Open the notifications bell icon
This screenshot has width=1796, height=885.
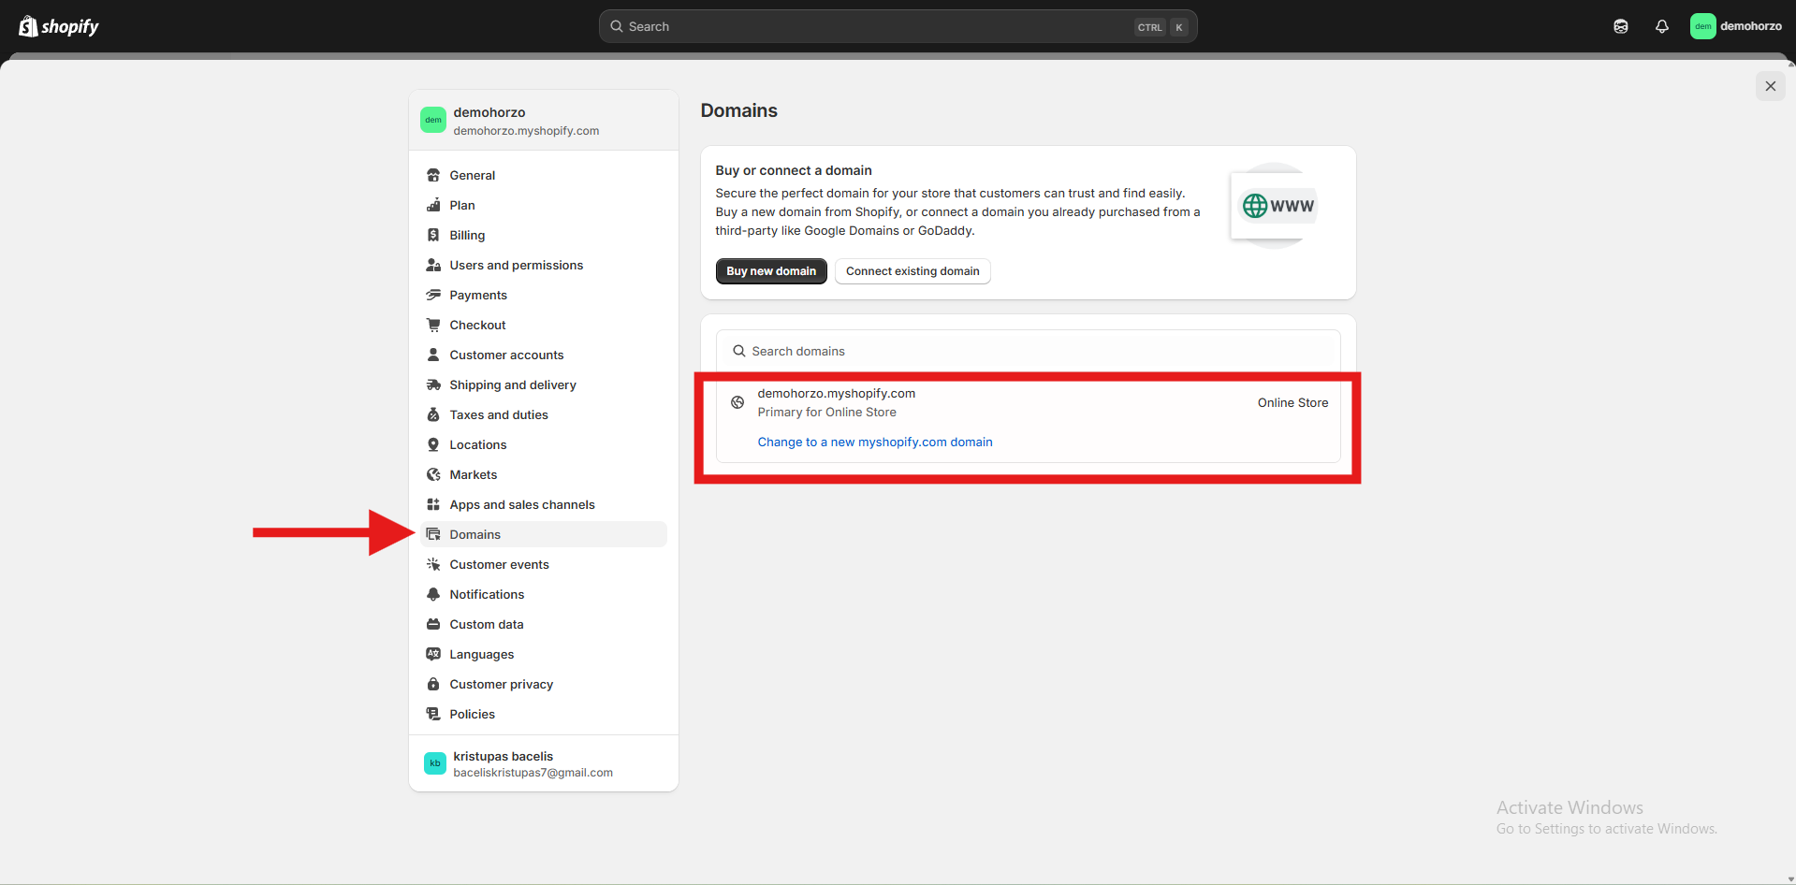point(1661,26)
